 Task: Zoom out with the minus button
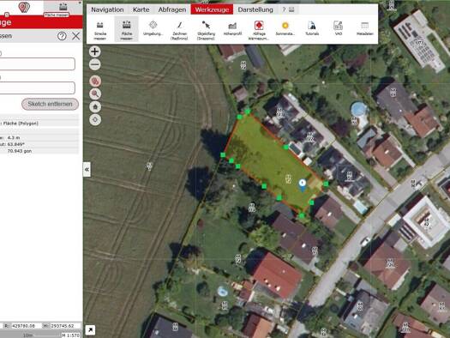coord(94,64)
